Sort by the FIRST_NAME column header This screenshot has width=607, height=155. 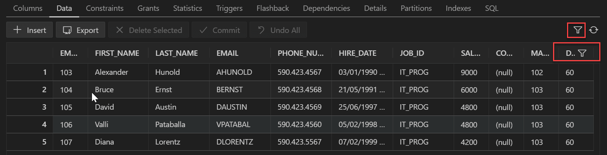(117, 53)
